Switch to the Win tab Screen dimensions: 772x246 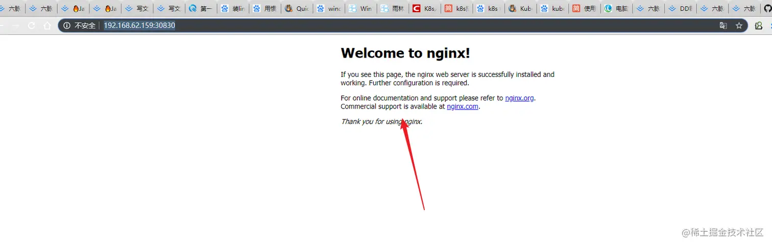click(360, 9)
